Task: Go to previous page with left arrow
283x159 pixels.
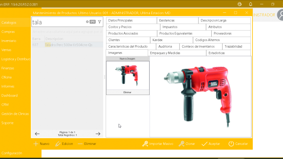Action: (x=37, y=134)
